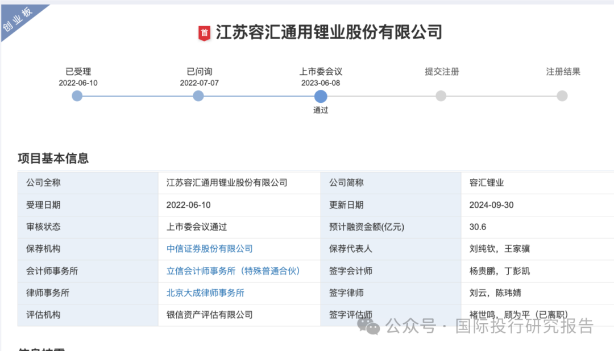Open the 北京大成律师事务所 link
Viewport: 614px width, 351px height.
click(x=205, y=292)
